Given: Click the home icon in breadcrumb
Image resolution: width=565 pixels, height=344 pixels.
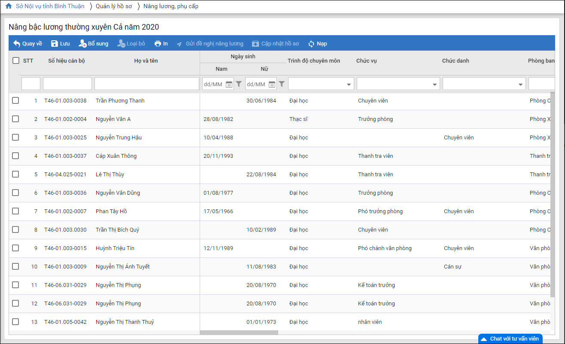Looking at the screenshot, I should click(9, 6).
